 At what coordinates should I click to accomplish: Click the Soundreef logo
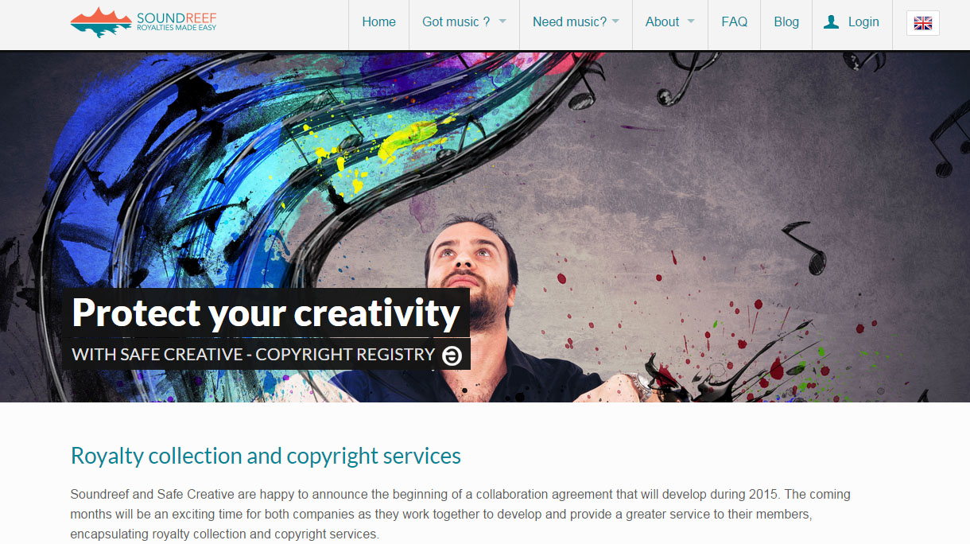coord(143,22)
